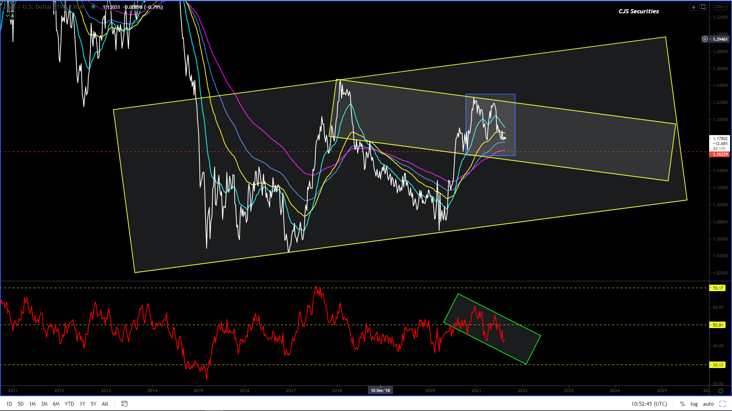Toggle auto scale mode
This screenshot has width=732, height=411.
708,404
